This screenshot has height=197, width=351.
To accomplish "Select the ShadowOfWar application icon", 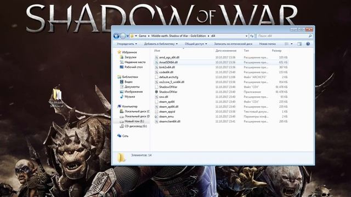I will 156,92.
